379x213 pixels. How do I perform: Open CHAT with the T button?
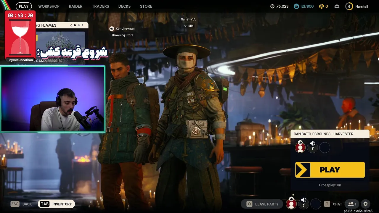click(x=333, y=204)
